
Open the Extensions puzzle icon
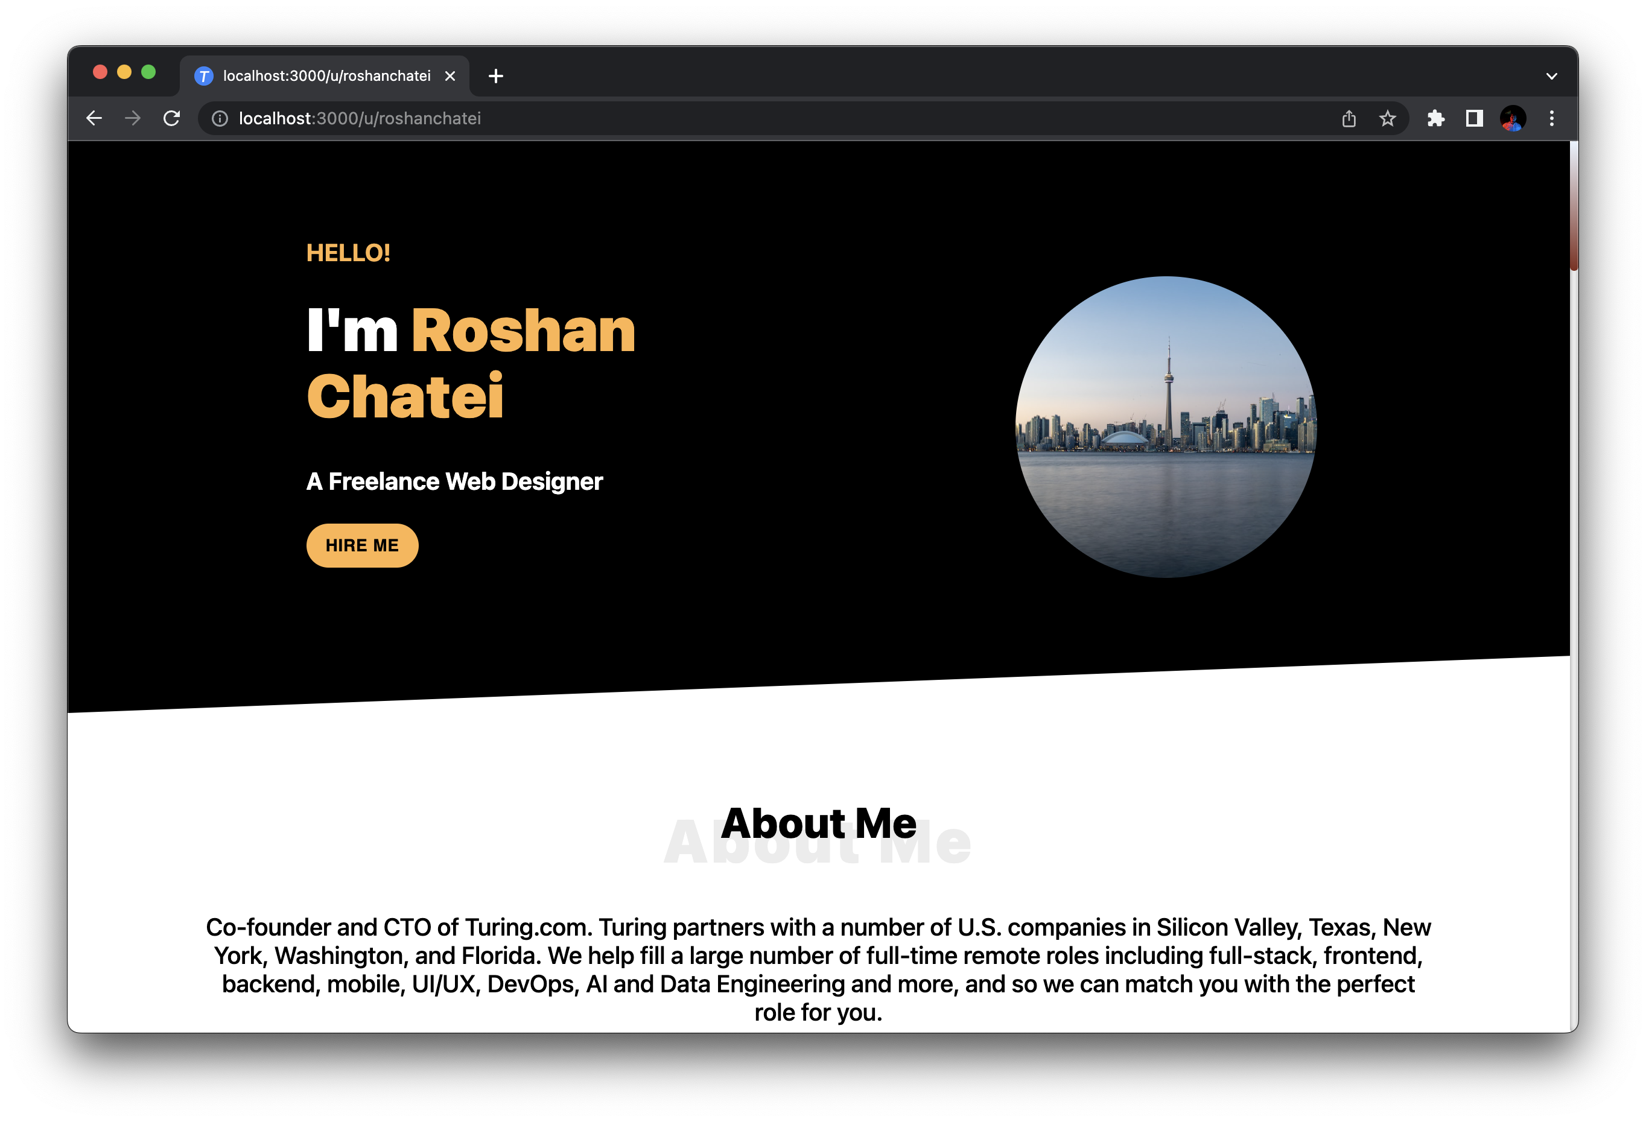pos(1435,119)
